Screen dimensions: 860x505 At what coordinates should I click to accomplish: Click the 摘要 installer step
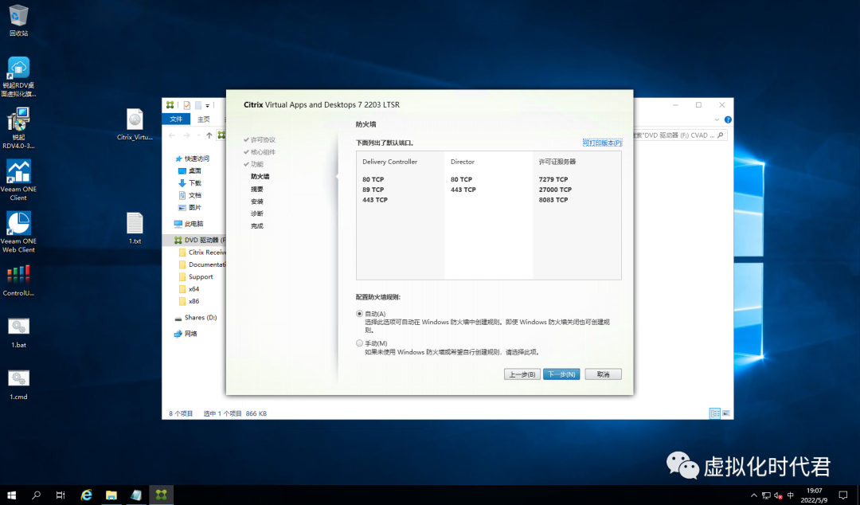point(256,189)
